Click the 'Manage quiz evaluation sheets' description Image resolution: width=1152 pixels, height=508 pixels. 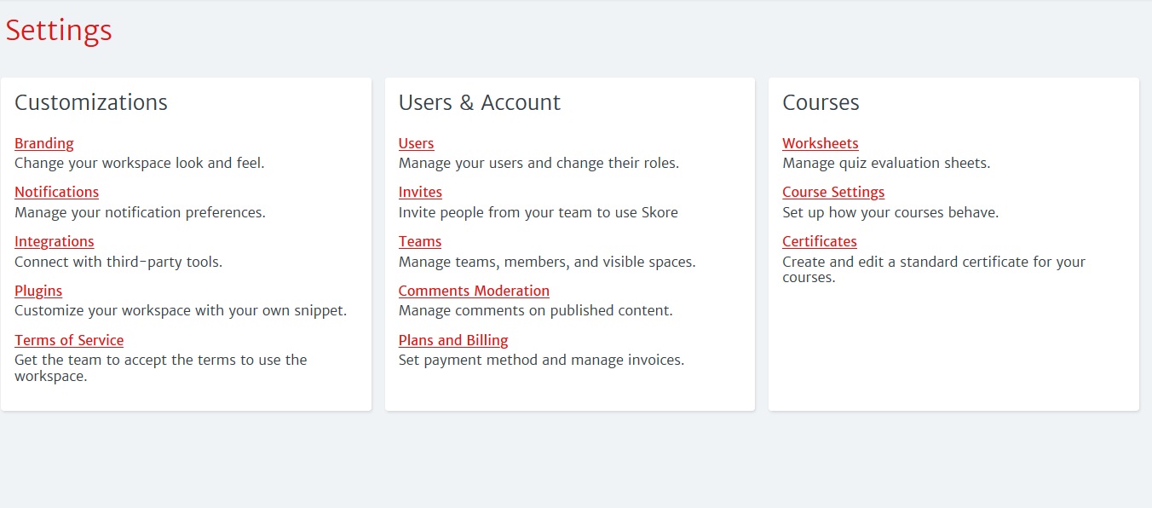[886, 163]
